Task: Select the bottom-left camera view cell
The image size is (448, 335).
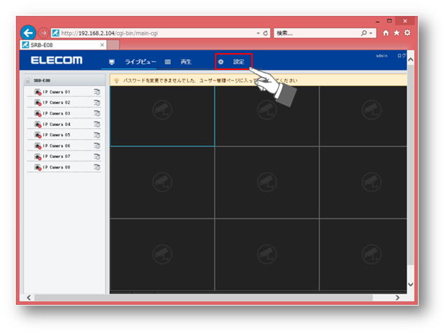Action: click(x=162, y=255)
